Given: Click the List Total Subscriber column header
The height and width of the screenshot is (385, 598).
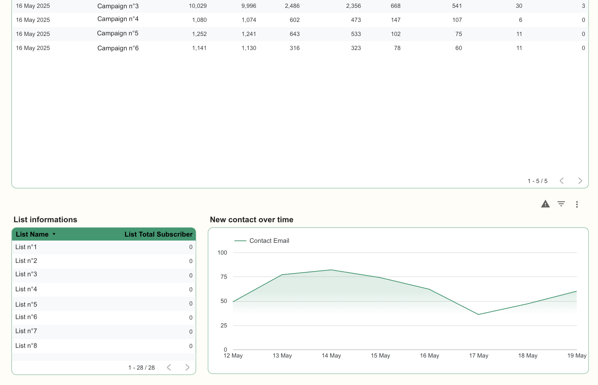Looking at the screenshot, I should point(158,234).
